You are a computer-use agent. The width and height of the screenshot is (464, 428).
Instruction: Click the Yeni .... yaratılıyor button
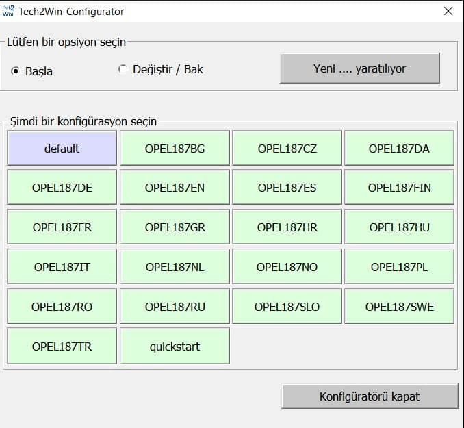[360, 68]
